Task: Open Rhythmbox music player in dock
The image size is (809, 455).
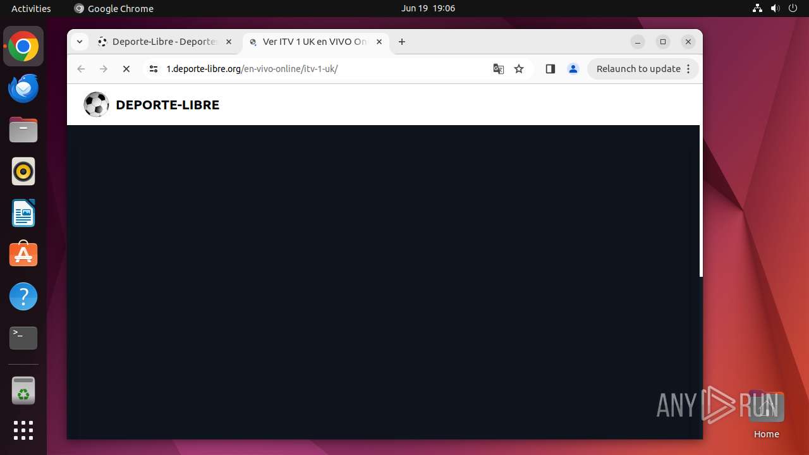Action: 23,171
